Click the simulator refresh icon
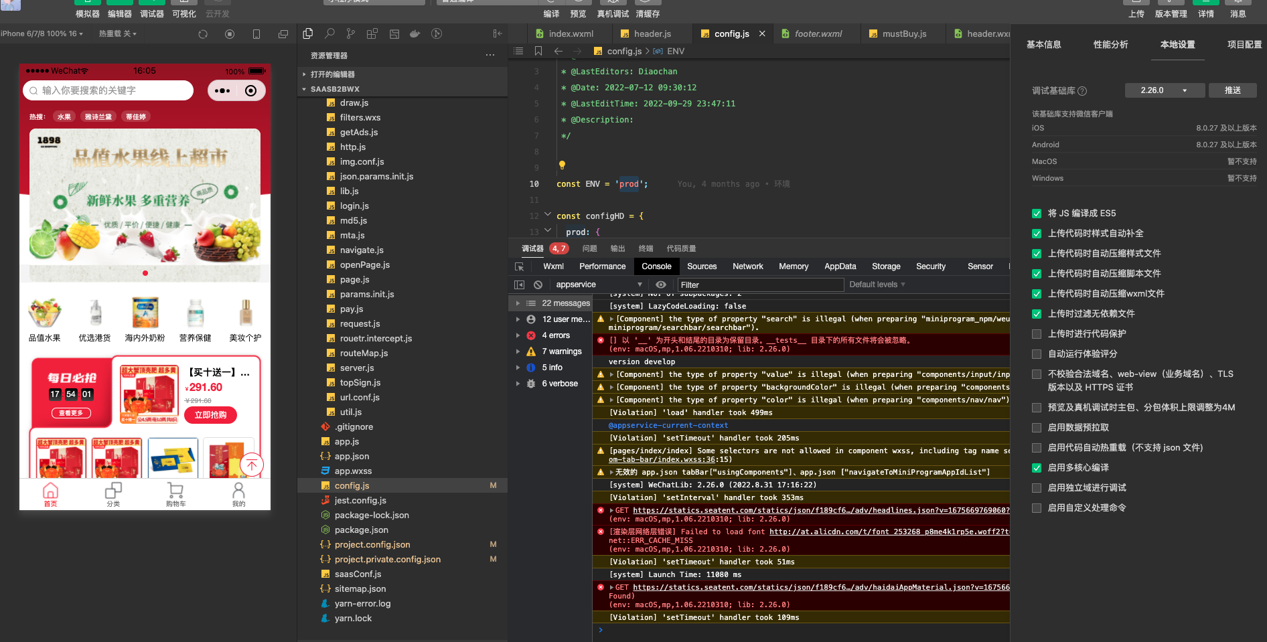1267x642 pixels. [203, 34]
